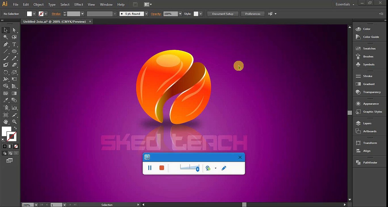388x207 pixels.
Task: Click the Document Setup button
Action: (x=223, y=14)
